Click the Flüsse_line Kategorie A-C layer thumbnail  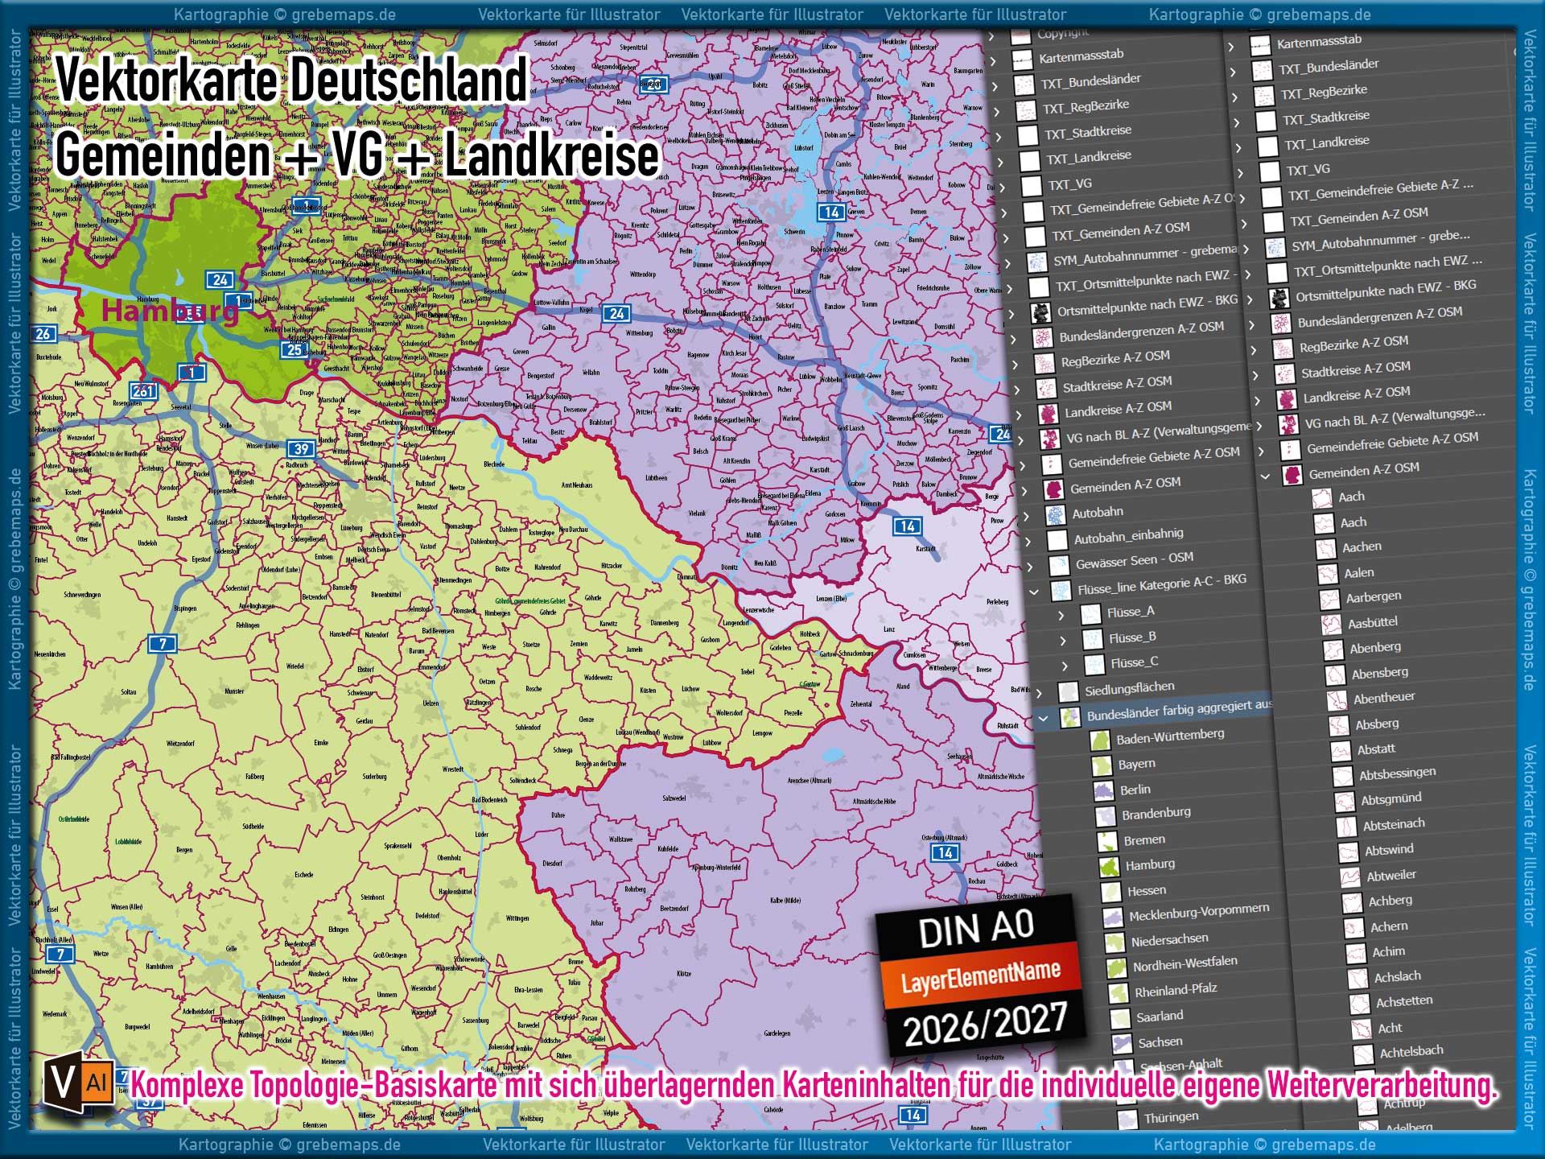tap(1061, 591)
